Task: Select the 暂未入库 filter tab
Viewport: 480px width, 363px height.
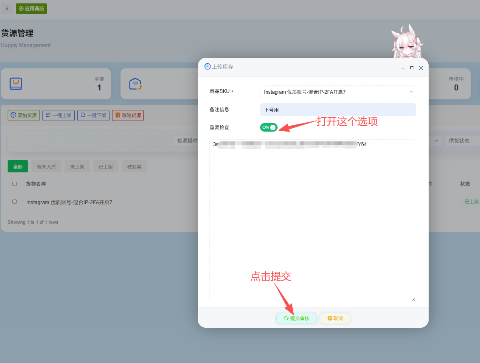Action: tap(46, 167)
